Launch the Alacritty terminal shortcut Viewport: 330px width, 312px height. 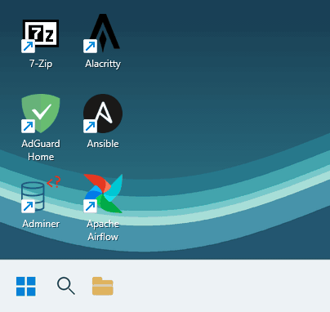point(103,33)
